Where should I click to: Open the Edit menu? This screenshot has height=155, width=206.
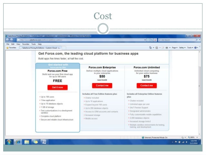click(x=13, y=44)
